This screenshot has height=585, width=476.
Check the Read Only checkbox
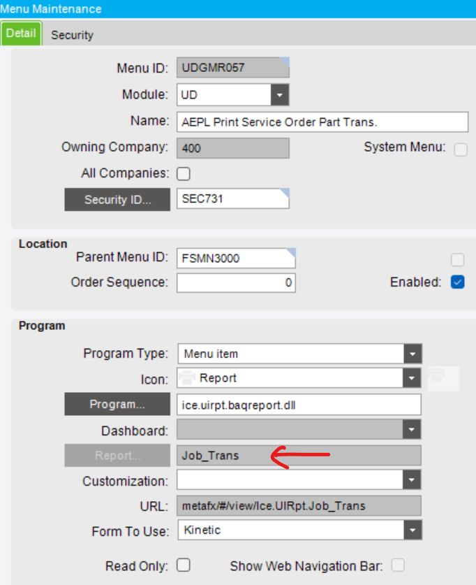tap(184, 565)
